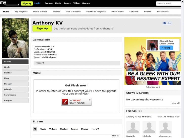Click the vertical scrollbar up arrow
The width and height of the screenshot is (184, 138).
(x=182, y=2)
